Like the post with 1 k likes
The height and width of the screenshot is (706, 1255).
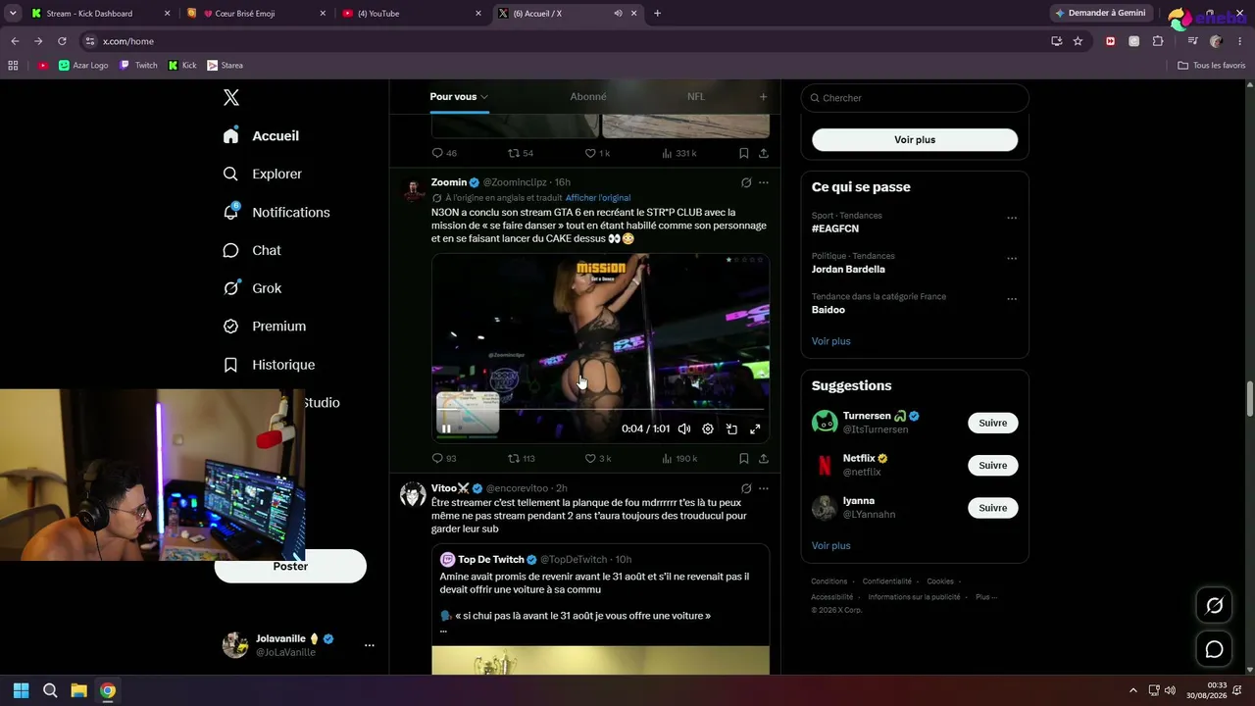[597, 153]
